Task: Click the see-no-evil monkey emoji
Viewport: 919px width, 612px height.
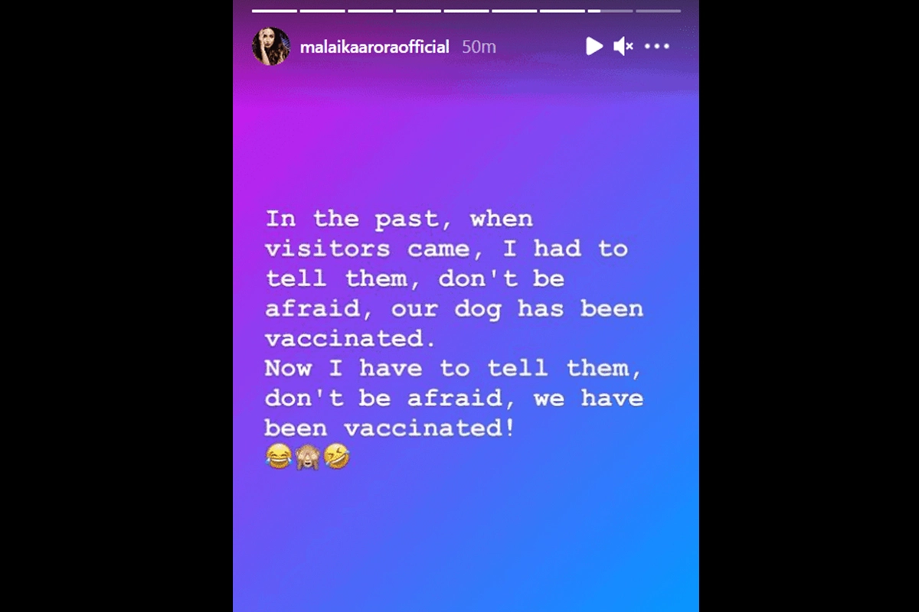Action: tap(308, 457)
